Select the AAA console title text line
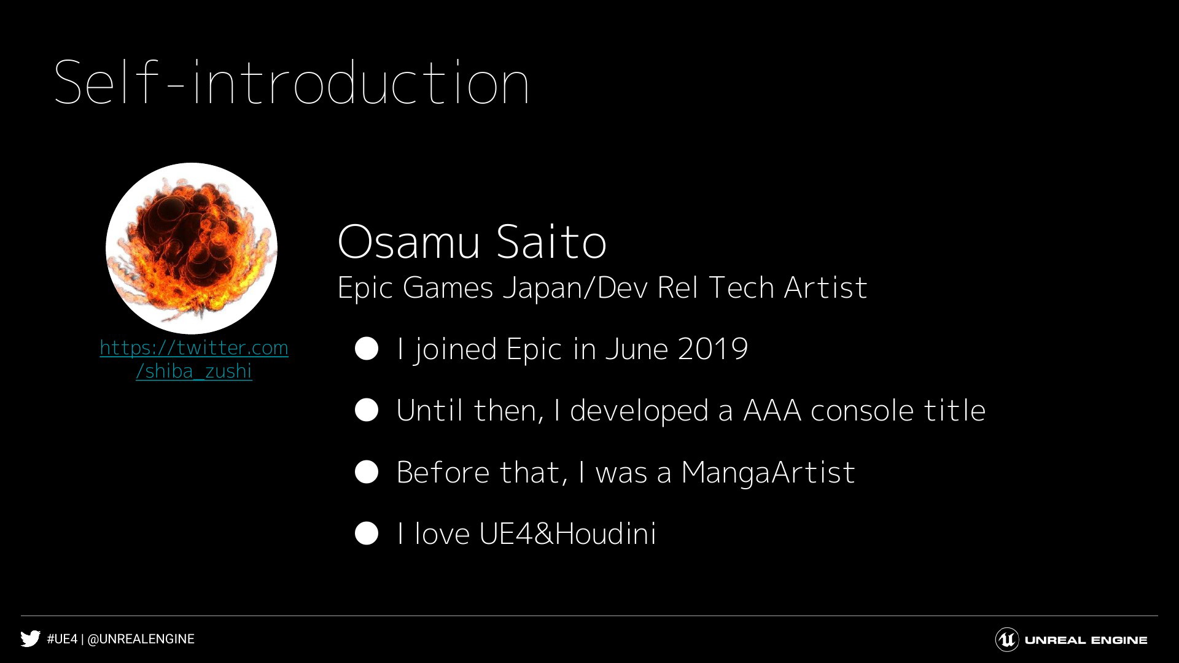This screenshot has width=1179, height=663. [691, 411]
